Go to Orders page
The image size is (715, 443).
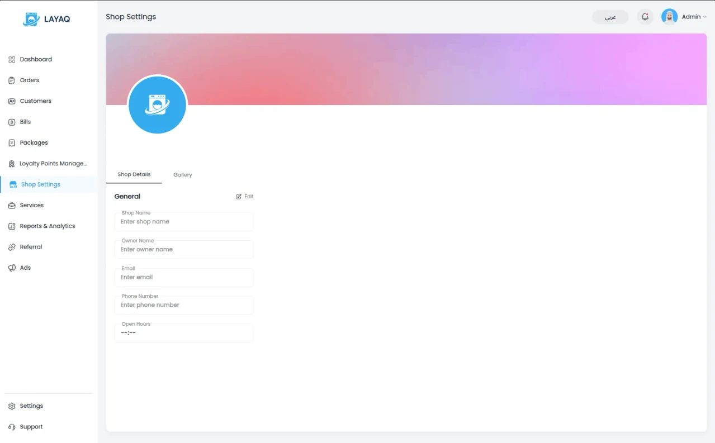49,80
